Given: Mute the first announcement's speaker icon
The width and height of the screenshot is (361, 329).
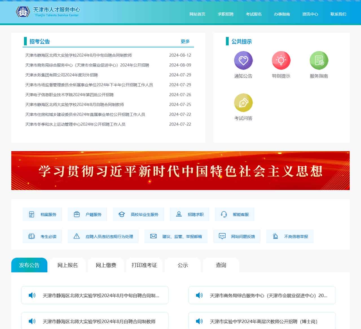Looking at the screenshot, I should (x=32, y=295).
